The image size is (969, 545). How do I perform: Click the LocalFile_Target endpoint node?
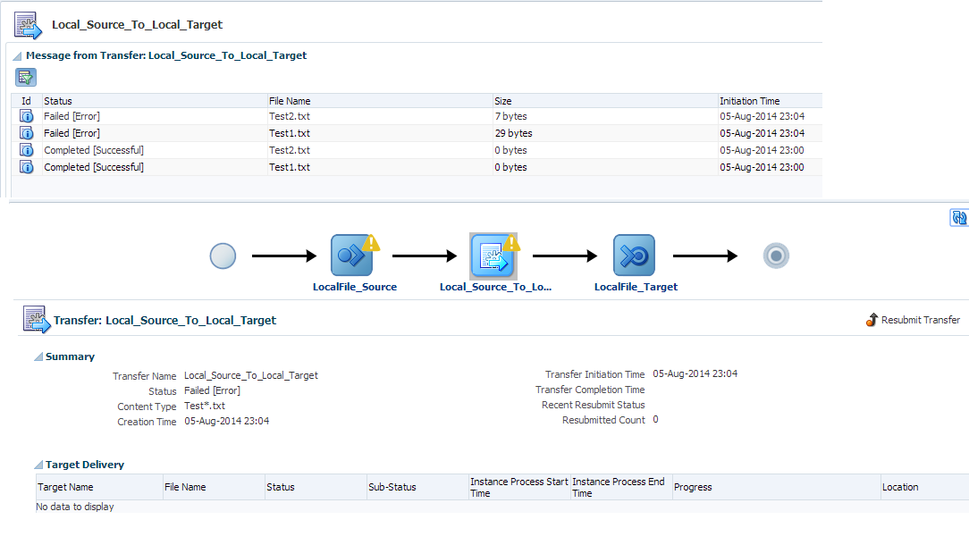[x=635, y=256]
